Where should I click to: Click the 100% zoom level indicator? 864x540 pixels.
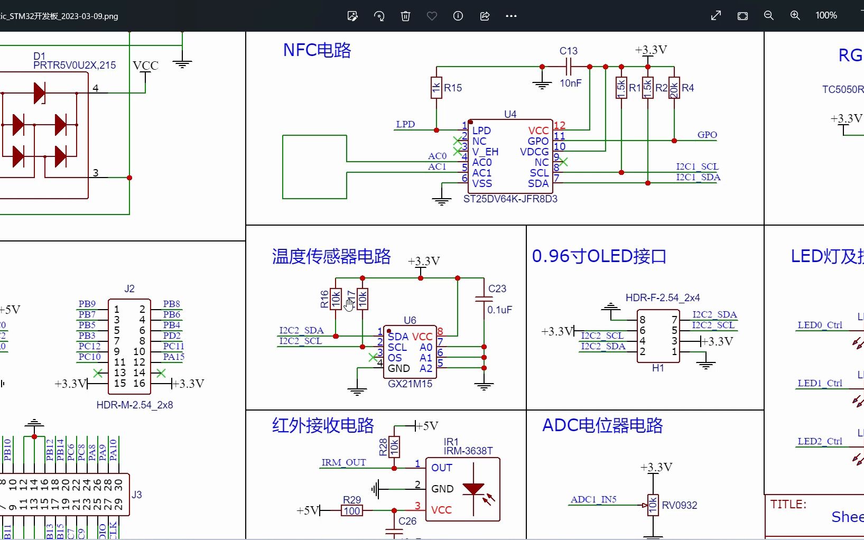coord(826,15)
